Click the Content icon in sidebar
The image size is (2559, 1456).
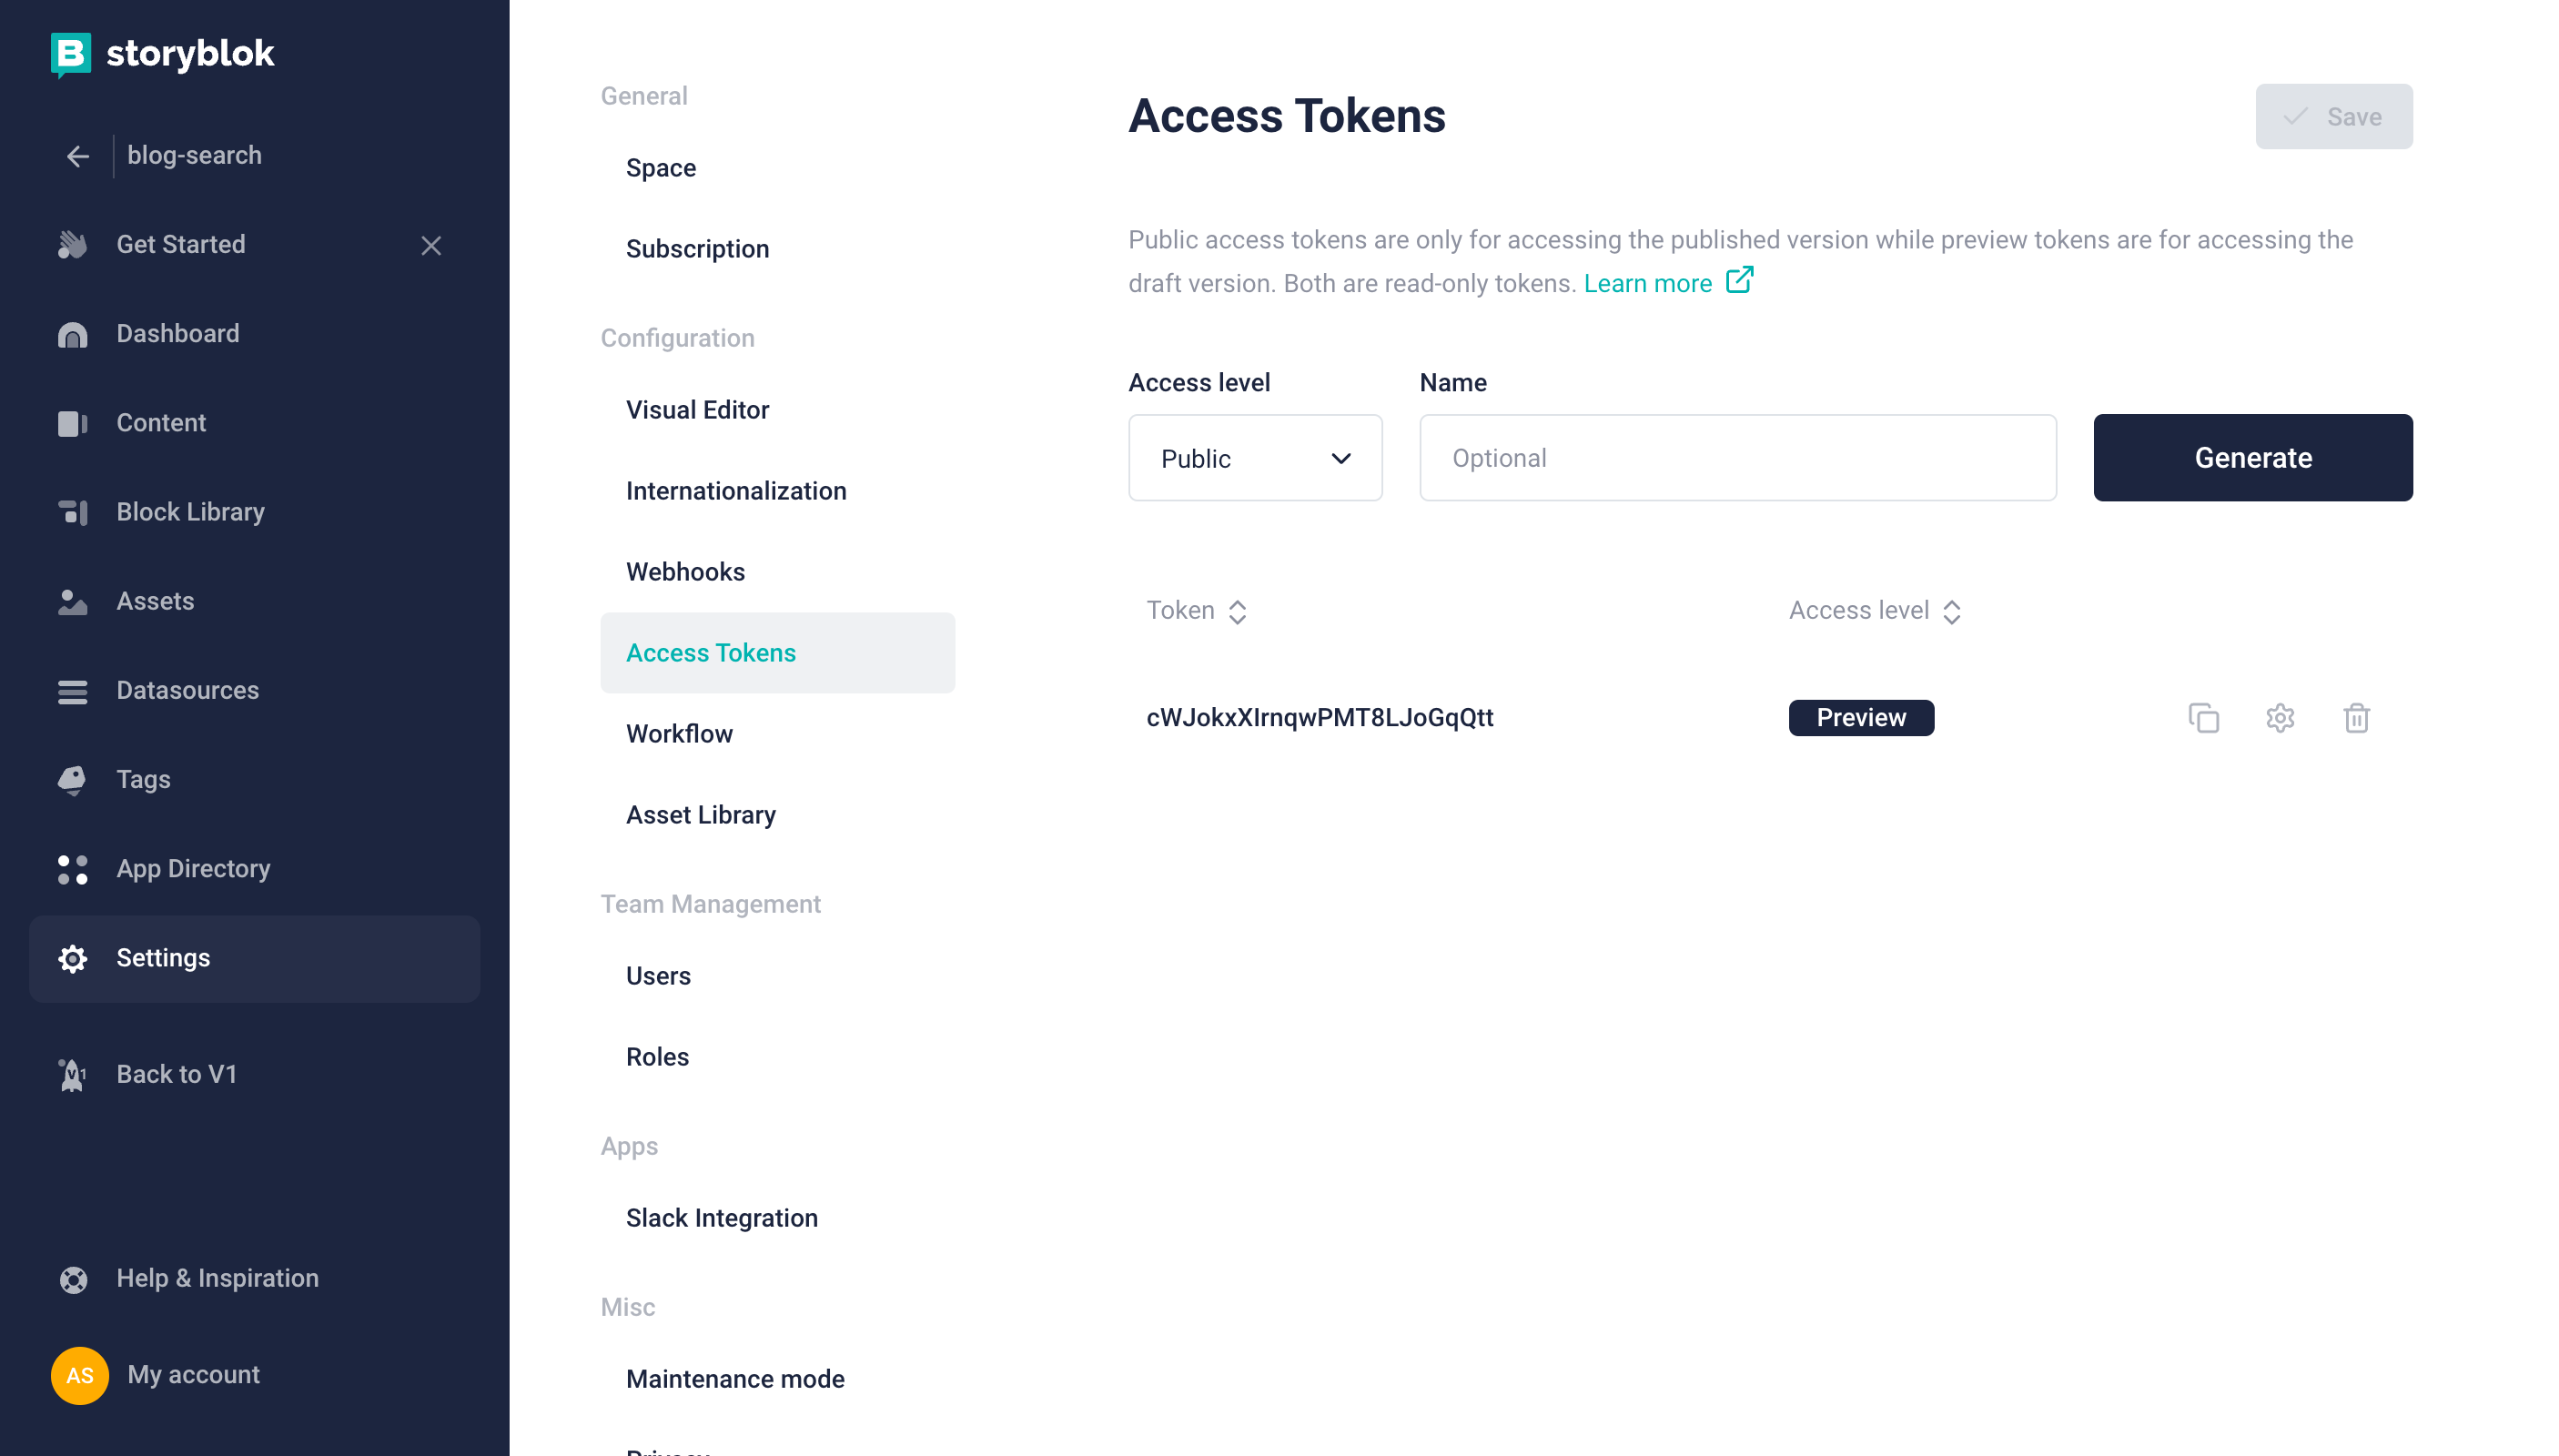pos(73,424)
